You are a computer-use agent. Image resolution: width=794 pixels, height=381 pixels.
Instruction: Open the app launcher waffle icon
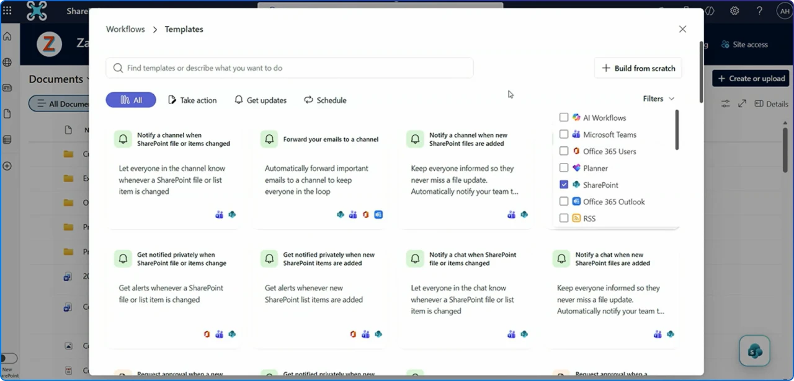coord(8,11)
